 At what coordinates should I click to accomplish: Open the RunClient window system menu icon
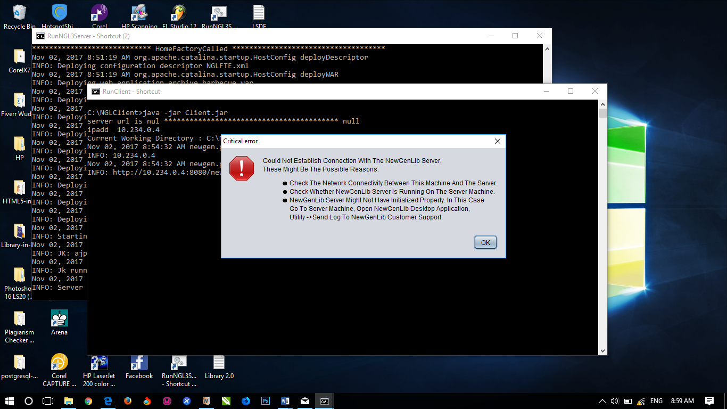(95, 92)
